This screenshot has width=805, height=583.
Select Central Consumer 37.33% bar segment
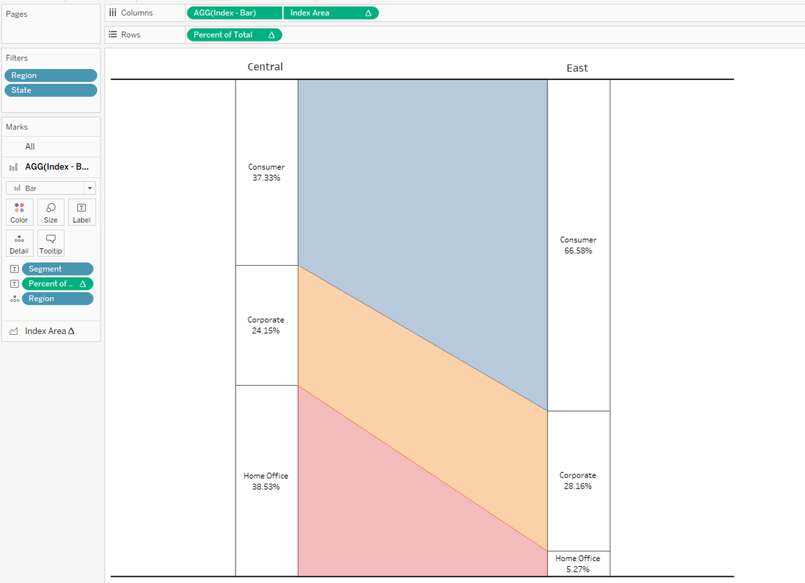(266, 172)
